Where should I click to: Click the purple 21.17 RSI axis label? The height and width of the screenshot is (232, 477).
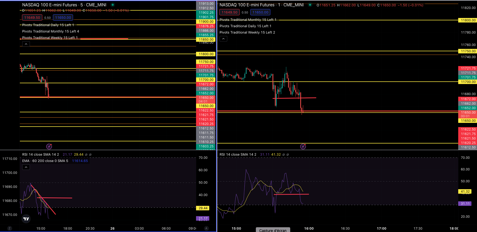tap(203, 219)
